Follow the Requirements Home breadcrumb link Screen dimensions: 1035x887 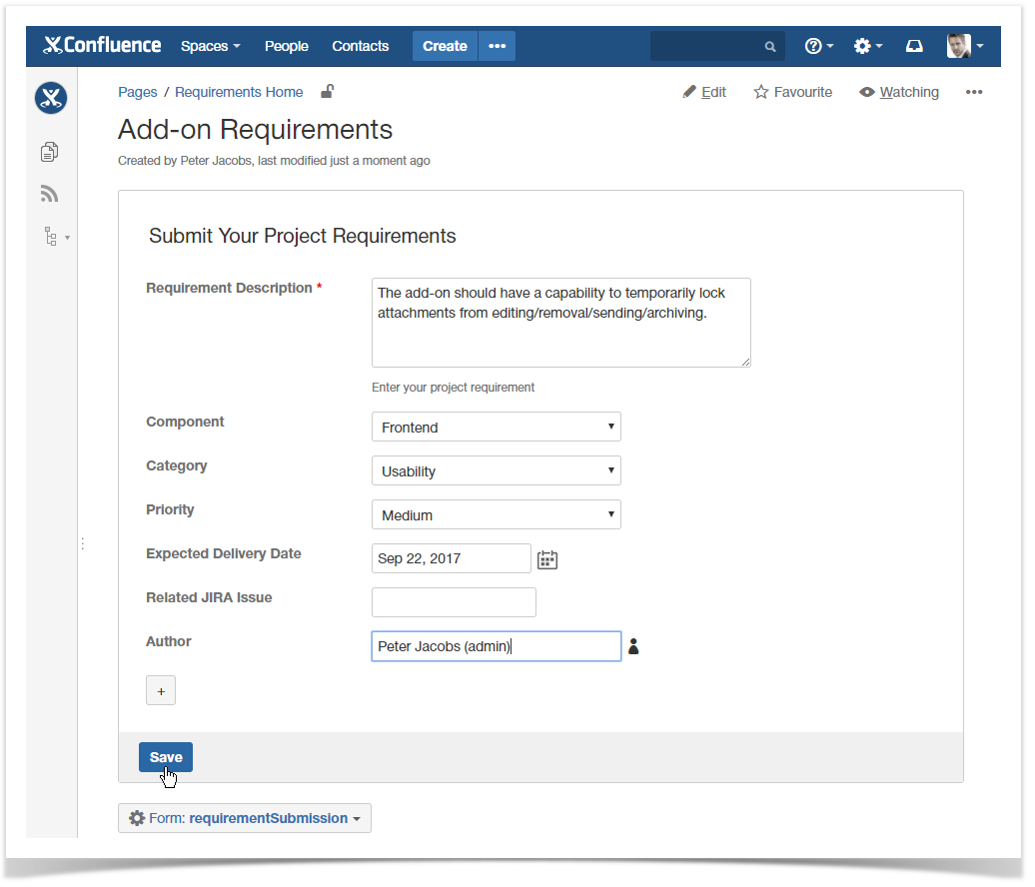coord(239,92)
